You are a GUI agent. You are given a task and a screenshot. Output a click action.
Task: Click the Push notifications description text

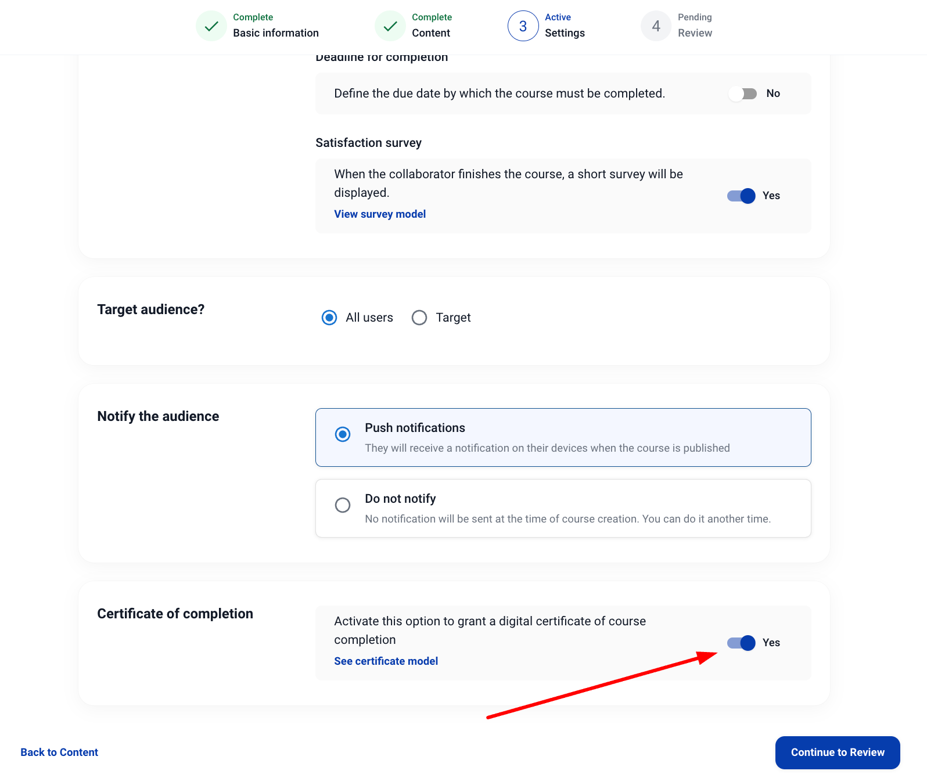pos(547,448)
